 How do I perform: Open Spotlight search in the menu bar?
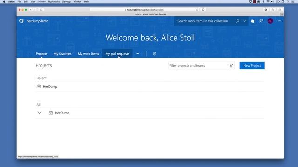click(x=288, y=2)
